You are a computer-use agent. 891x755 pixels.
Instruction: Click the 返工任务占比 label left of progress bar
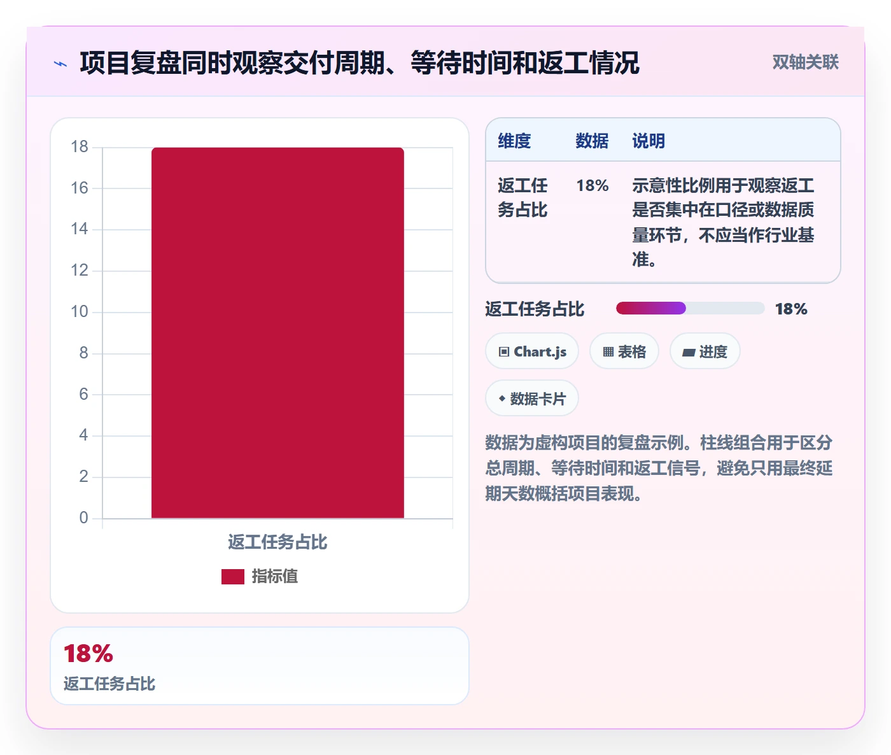[x=535, y=309]
